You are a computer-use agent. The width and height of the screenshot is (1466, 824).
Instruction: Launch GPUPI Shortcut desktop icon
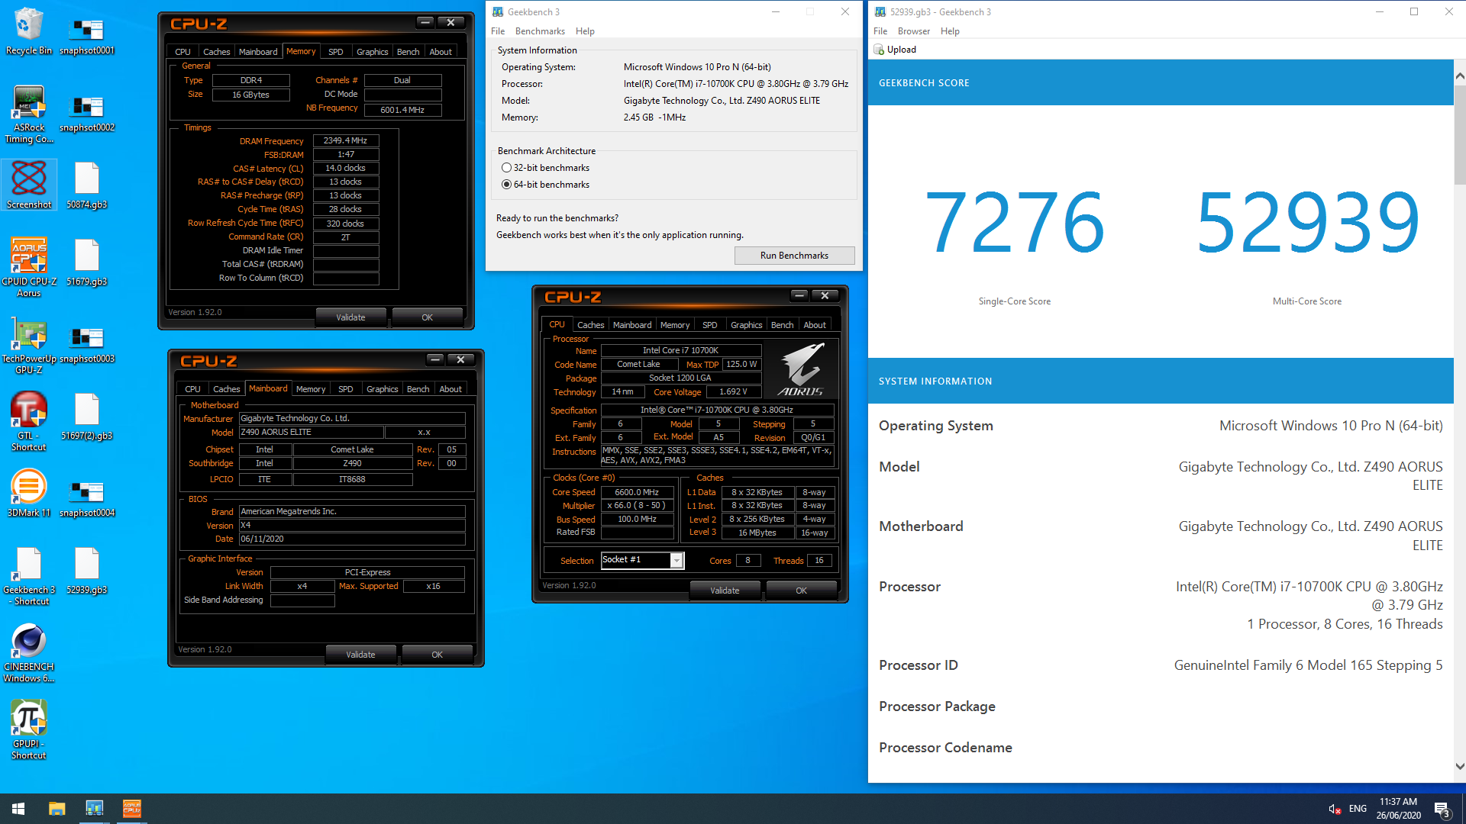29,730
